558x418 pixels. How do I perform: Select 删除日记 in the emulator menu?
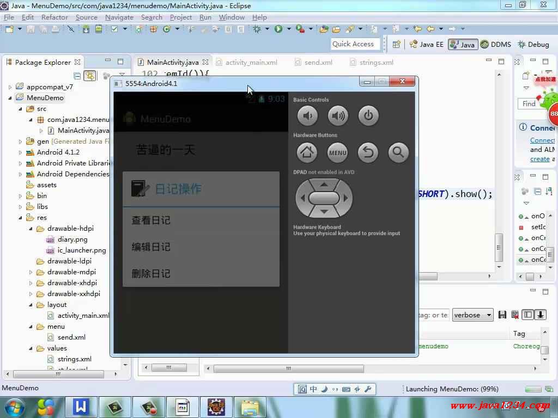click(201, 274)
